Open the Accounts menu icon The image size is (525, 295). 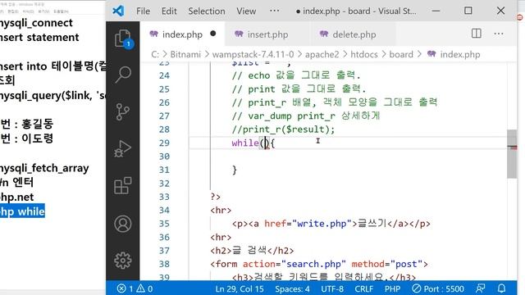click(123, 224)
